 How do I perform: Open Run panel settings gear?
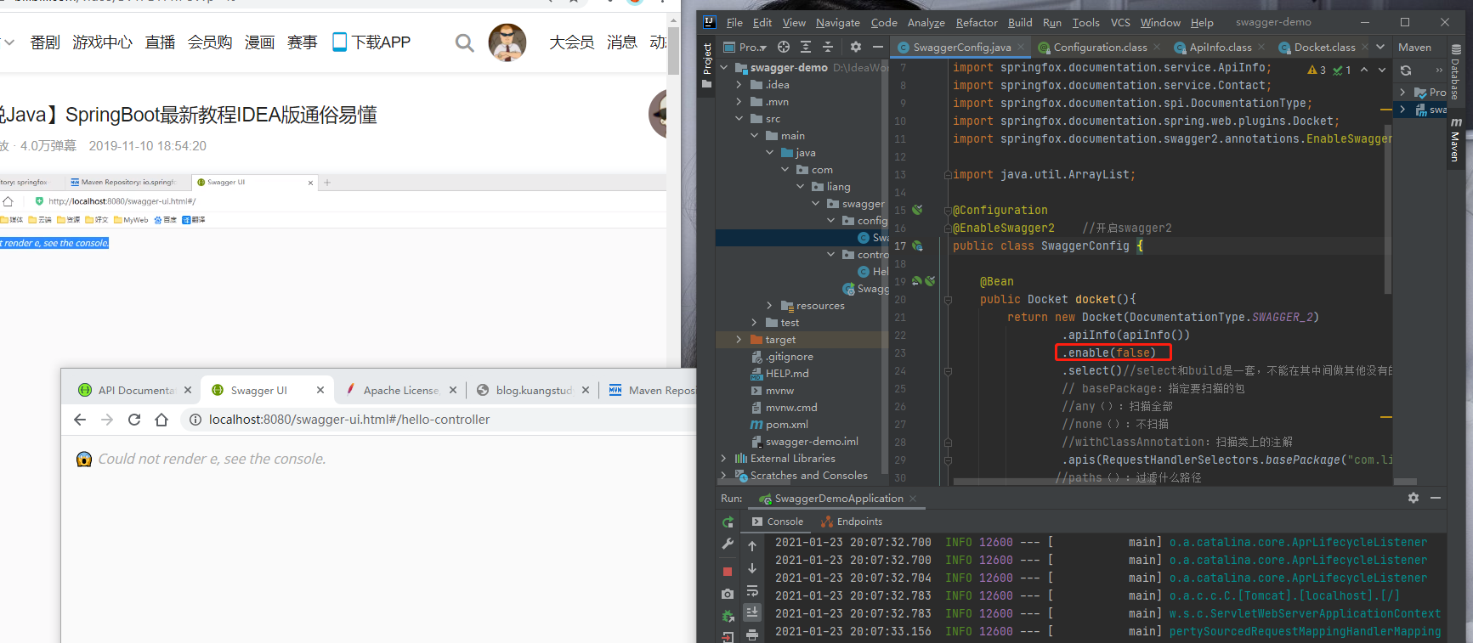click(x=1414, y=498)
